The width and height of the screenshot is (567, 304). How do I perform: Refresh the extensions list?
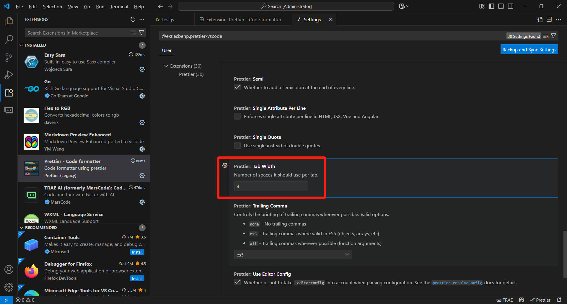coord(133,19)
